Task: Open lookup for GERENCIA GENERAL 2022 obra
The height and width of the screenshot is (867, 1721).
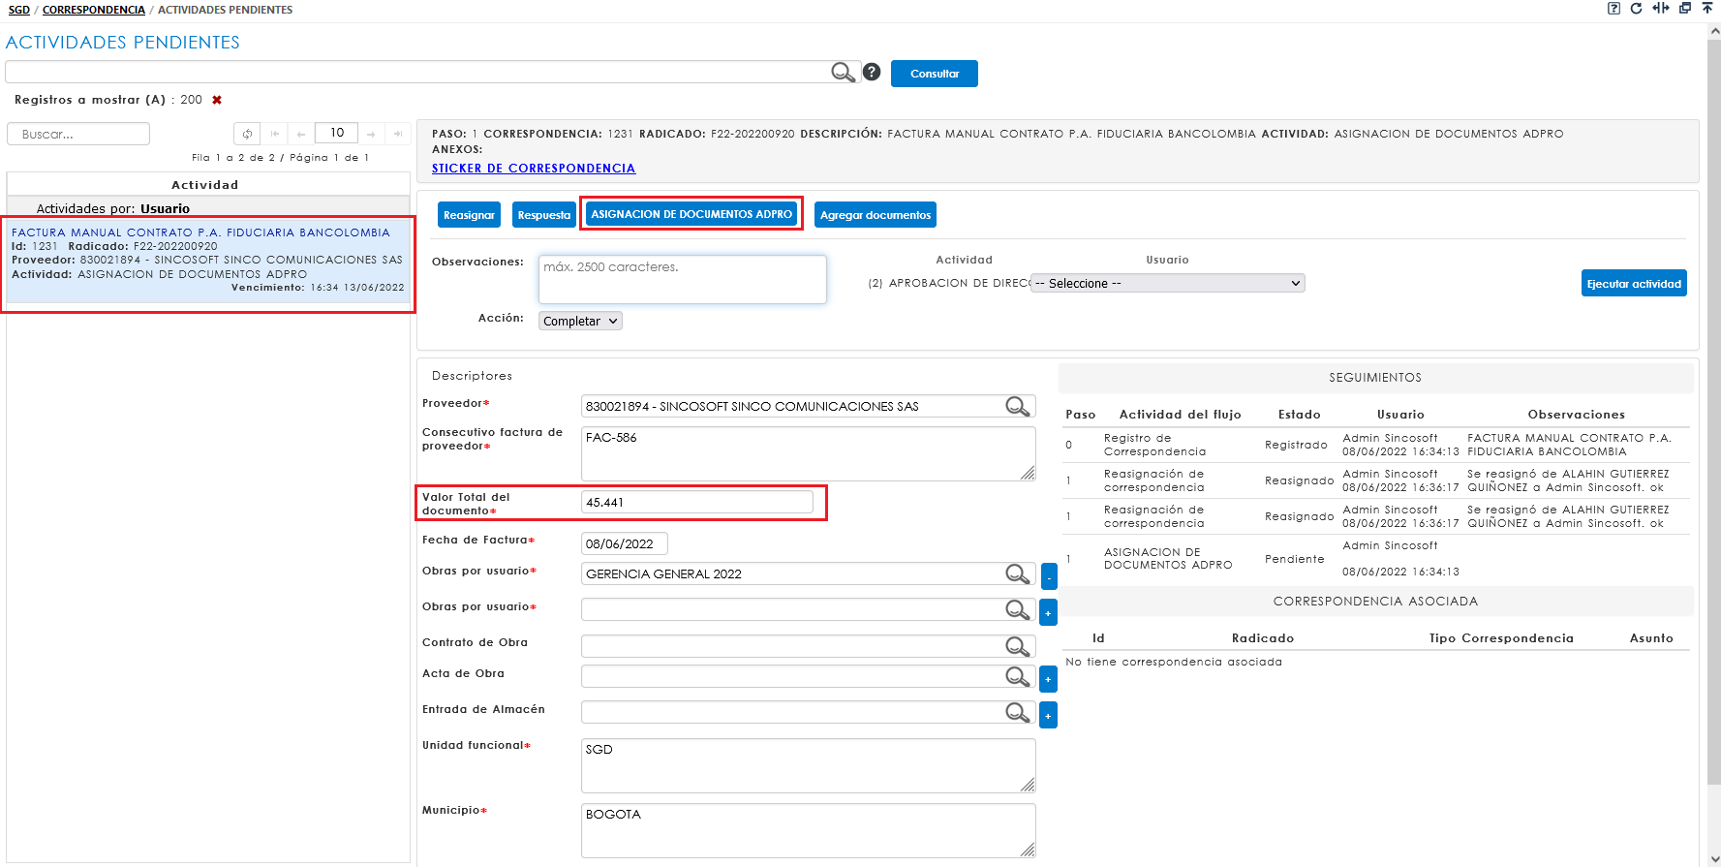Action: [x=1017, y=574]
